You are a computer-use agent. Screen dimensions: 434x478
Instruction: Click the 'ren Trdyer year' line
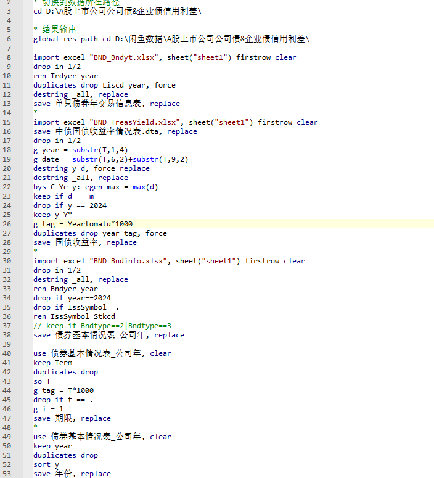(65, 76)
